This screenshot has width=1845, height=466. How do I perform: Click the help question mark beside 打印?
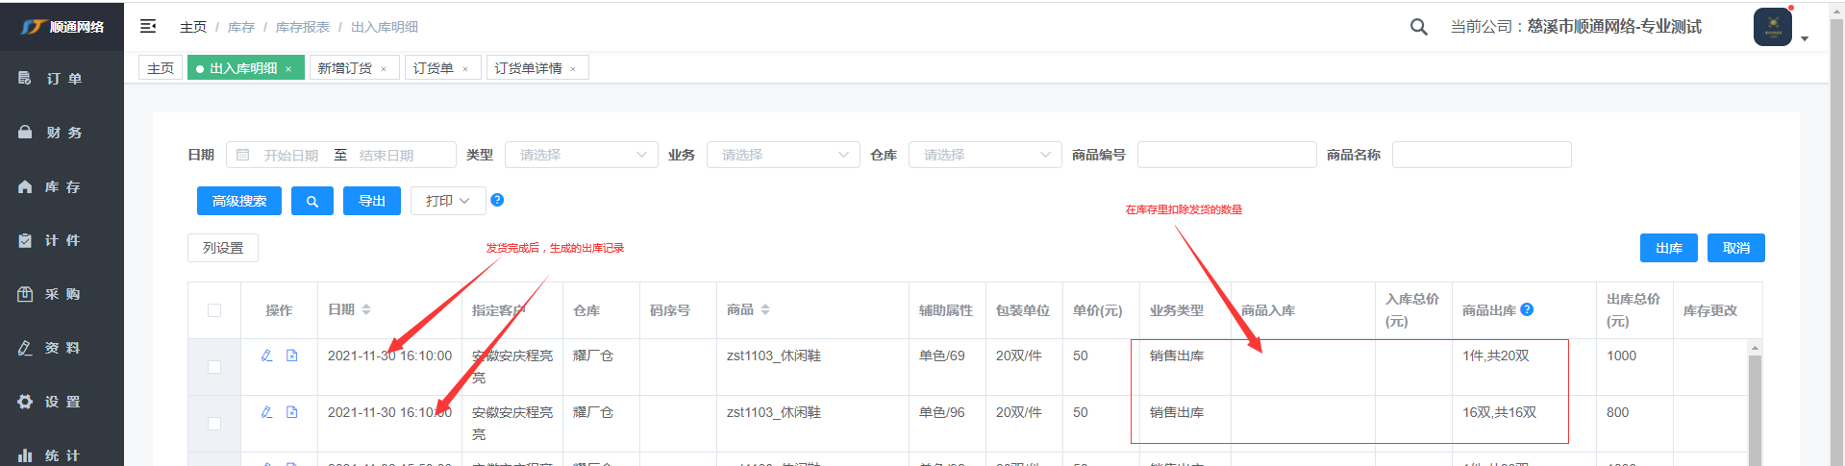(x=497, y=200)
